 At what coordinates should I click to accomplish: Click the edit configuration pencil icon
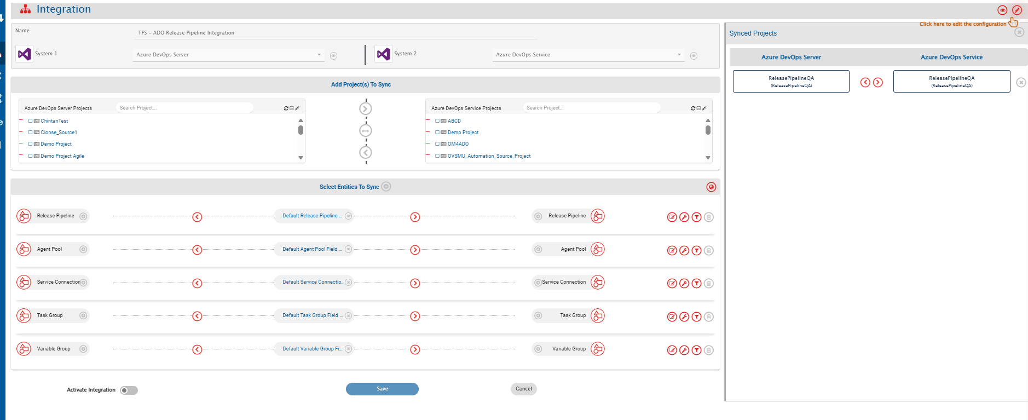[x=1017, y=10]
